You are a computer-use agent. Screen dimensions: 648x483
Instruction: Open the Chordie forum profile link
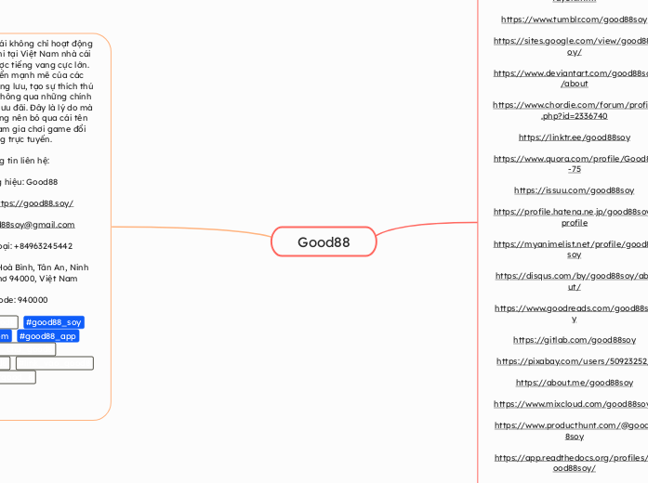pyautogui.click(x=570, y=111)
